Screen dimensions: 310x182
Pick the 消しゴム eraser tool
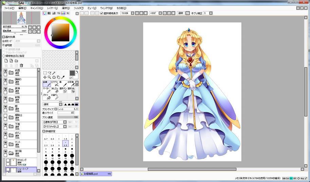[x=55, y=90]
